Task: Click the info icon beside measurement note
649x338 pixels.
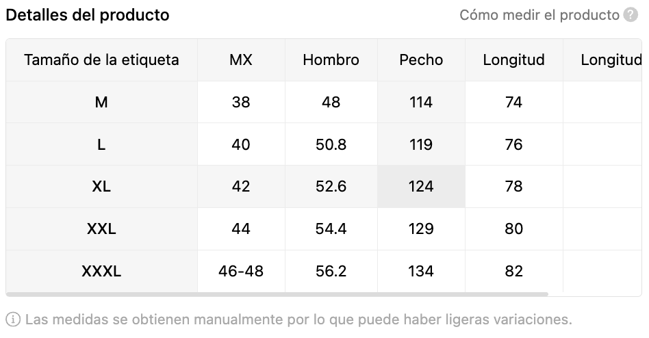Action: coord(13,320)
